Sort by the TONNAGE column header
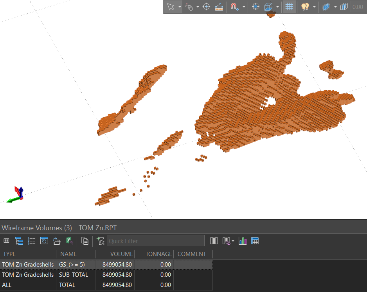367x292 pixels. point(154,254)
